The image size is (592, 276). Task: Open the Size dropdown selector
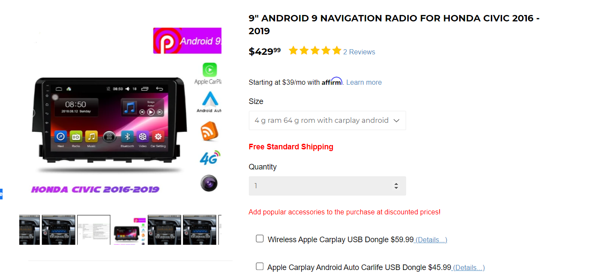click(327, 121)
